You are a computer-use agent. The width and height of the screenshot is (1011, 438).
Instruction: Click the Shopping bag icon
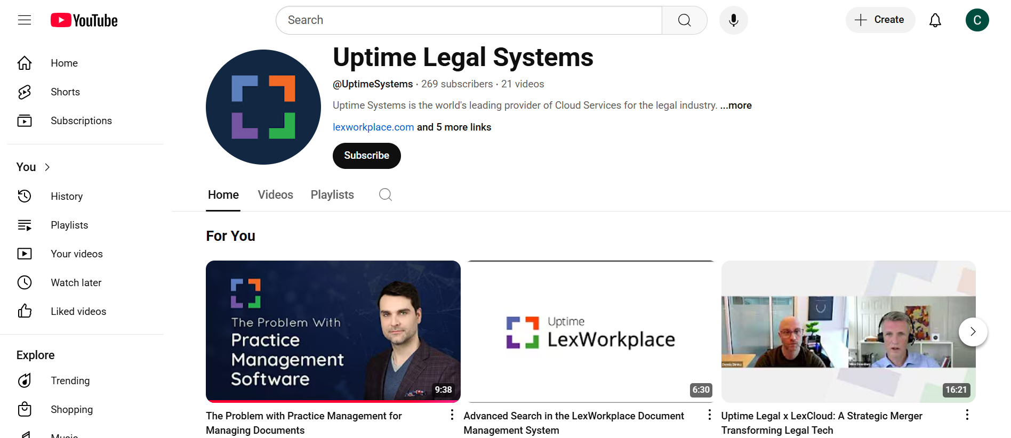25,409
